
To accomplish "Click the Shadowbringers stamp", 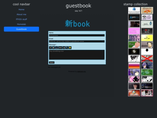I will click(x=147, y=86).
